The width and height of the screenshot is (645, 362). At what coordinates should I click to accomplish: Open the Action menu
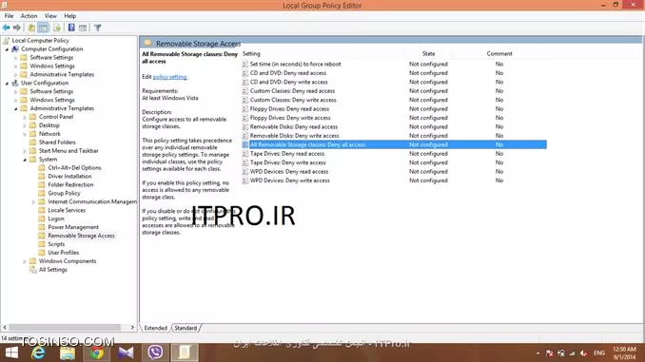coord(29,15)
